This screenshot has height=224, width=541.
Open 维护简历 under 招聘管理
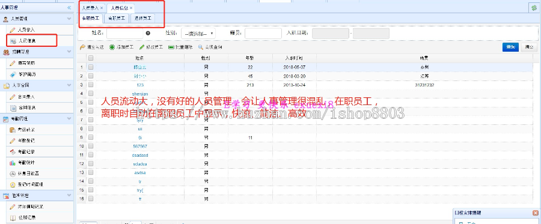[26, 74]
